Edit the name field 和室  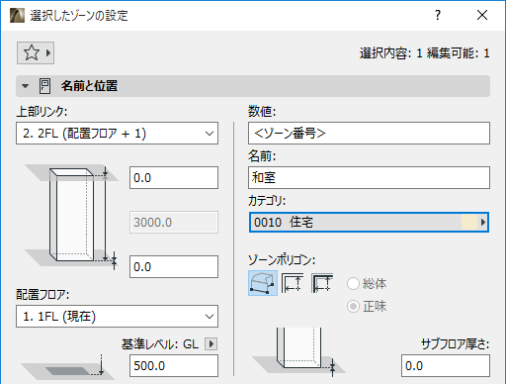(369, 178)
